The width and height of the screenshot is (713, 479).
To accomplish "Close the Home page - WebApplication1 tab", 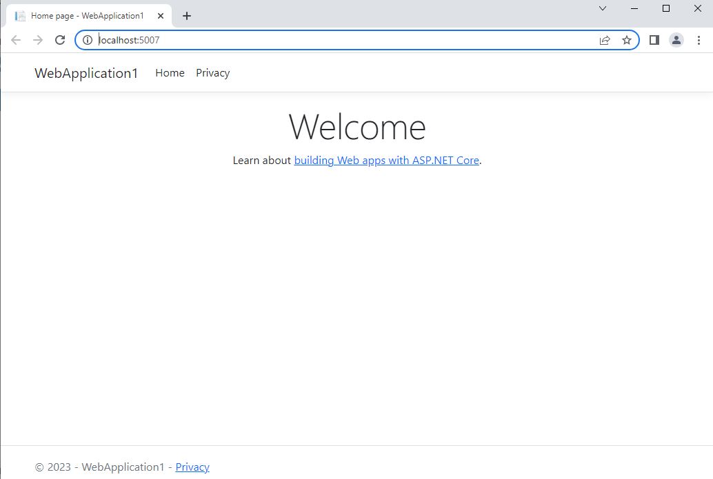I will tap(161, 16).
